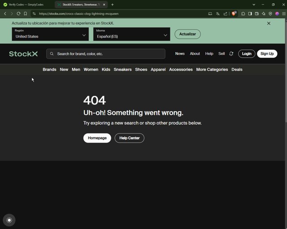Expand the Idioma Español dropdown

tap(131, 34)
